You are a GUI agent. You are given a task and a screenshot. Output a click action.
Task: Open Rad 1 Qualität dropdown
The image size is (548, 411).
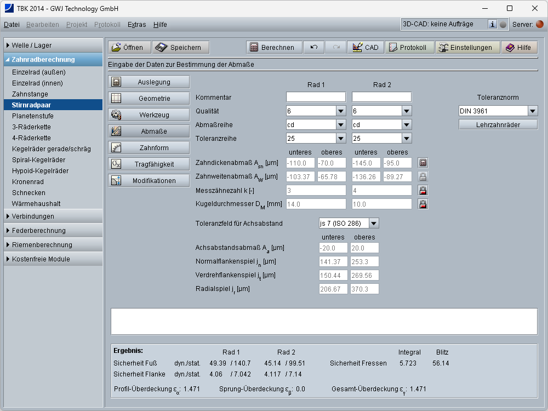tap(340, 111)
